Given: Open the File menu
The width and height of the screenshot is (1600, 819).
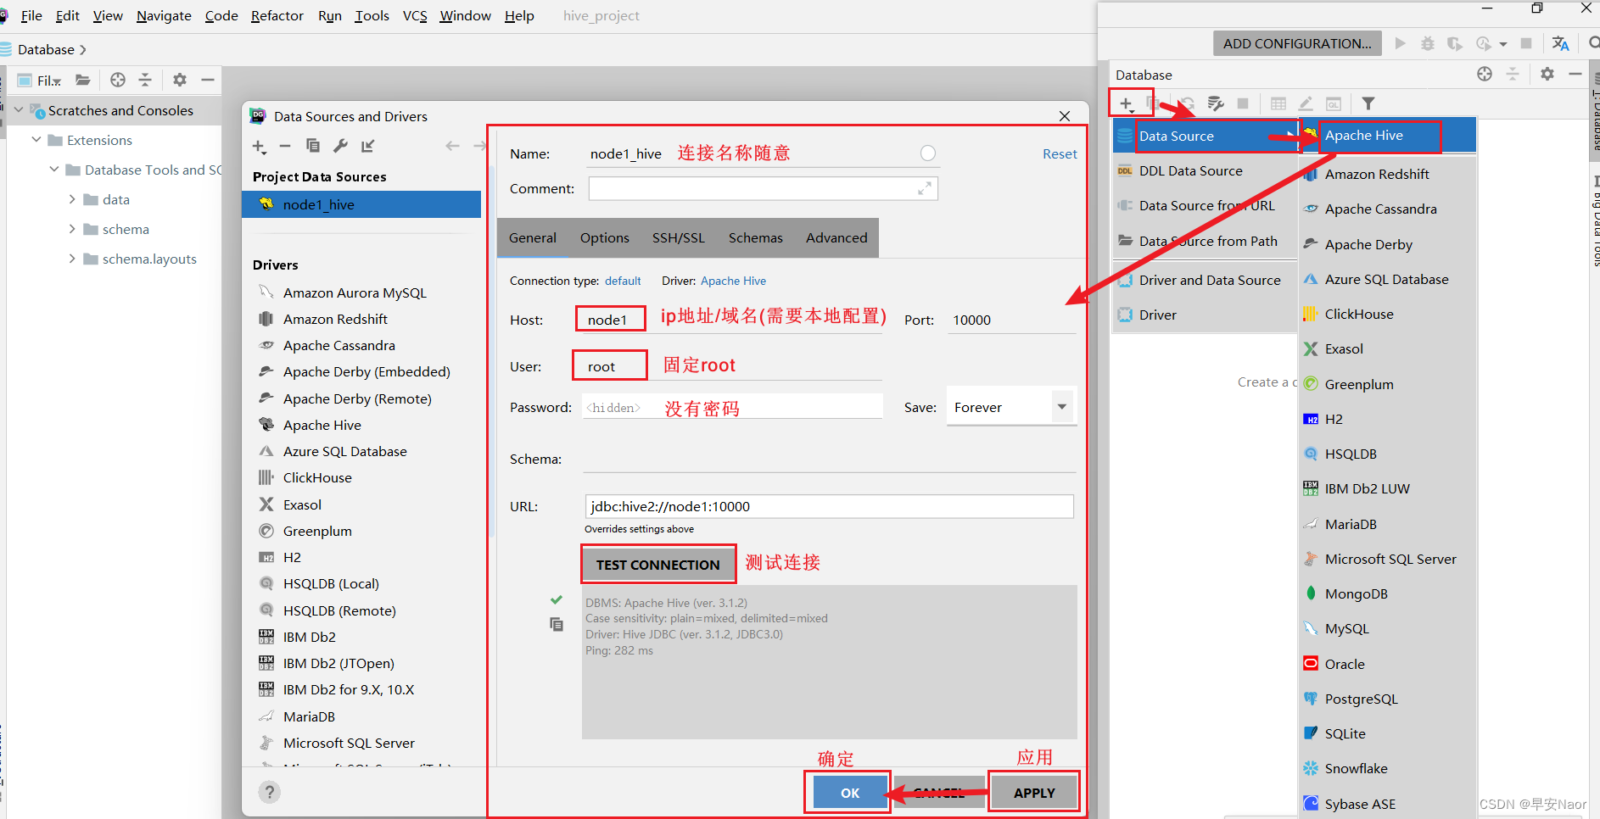Looking at the screenshot, I should click(x=31, y=15).
